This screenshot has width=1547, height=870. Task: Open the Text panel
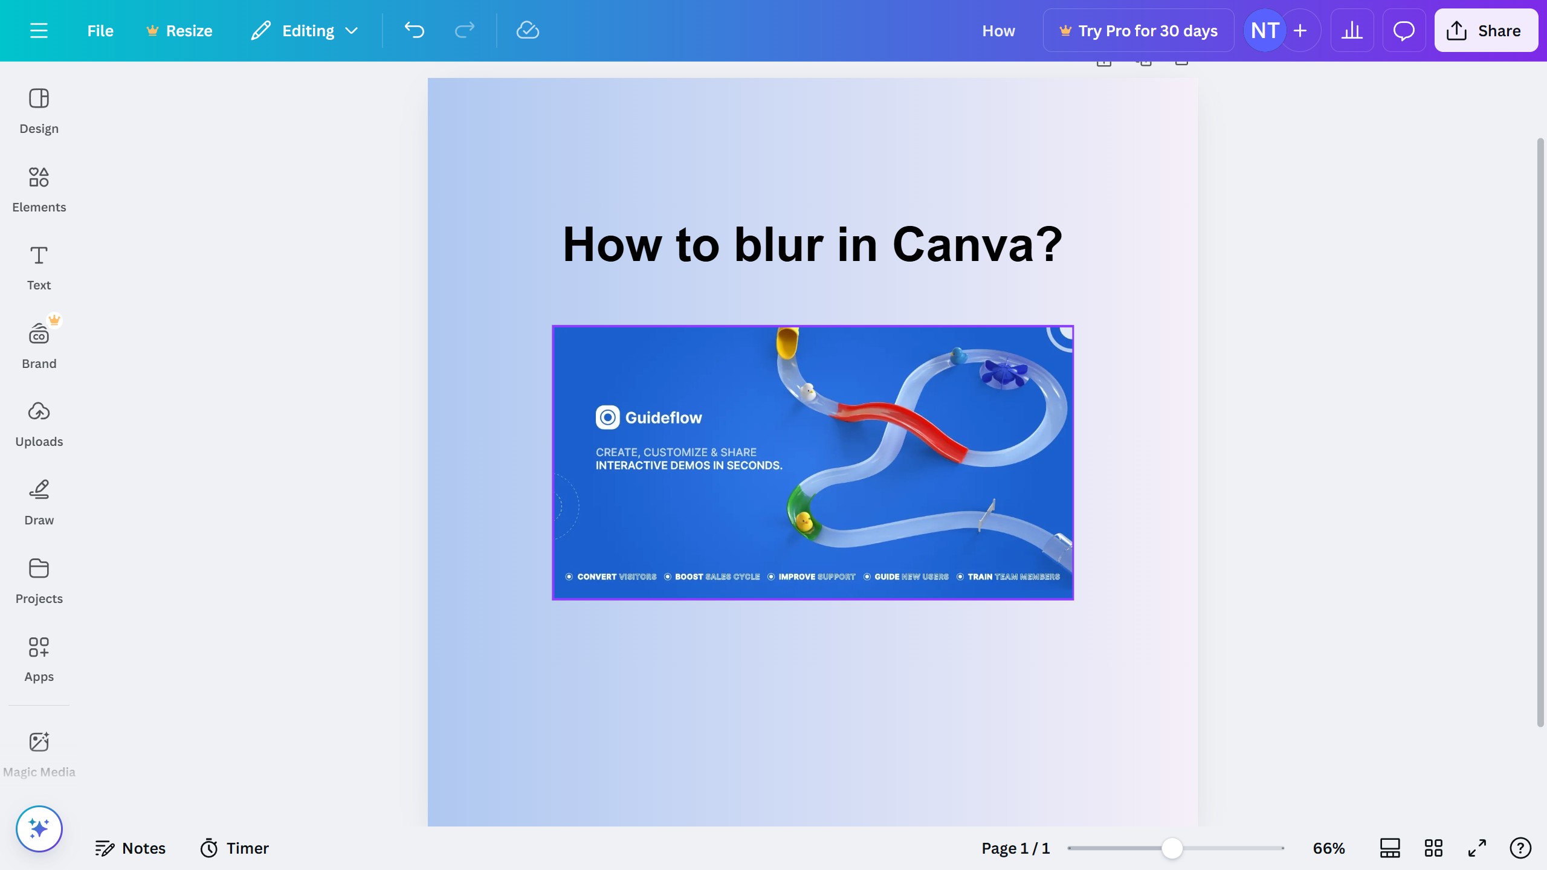(39, 267)
